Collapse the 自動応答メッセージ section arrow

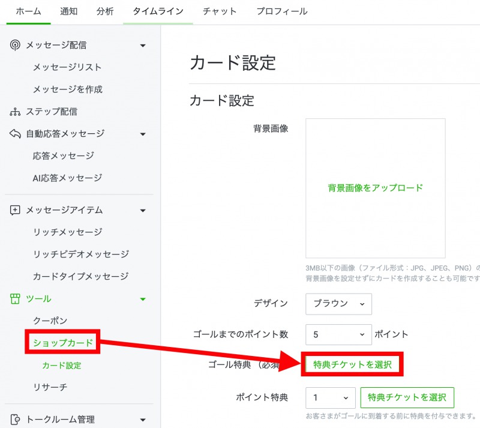point(143,134)
